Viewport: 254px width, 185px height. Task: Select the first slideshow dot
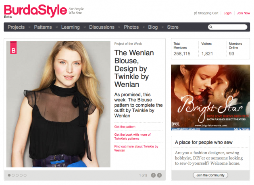tap(9, 175)
